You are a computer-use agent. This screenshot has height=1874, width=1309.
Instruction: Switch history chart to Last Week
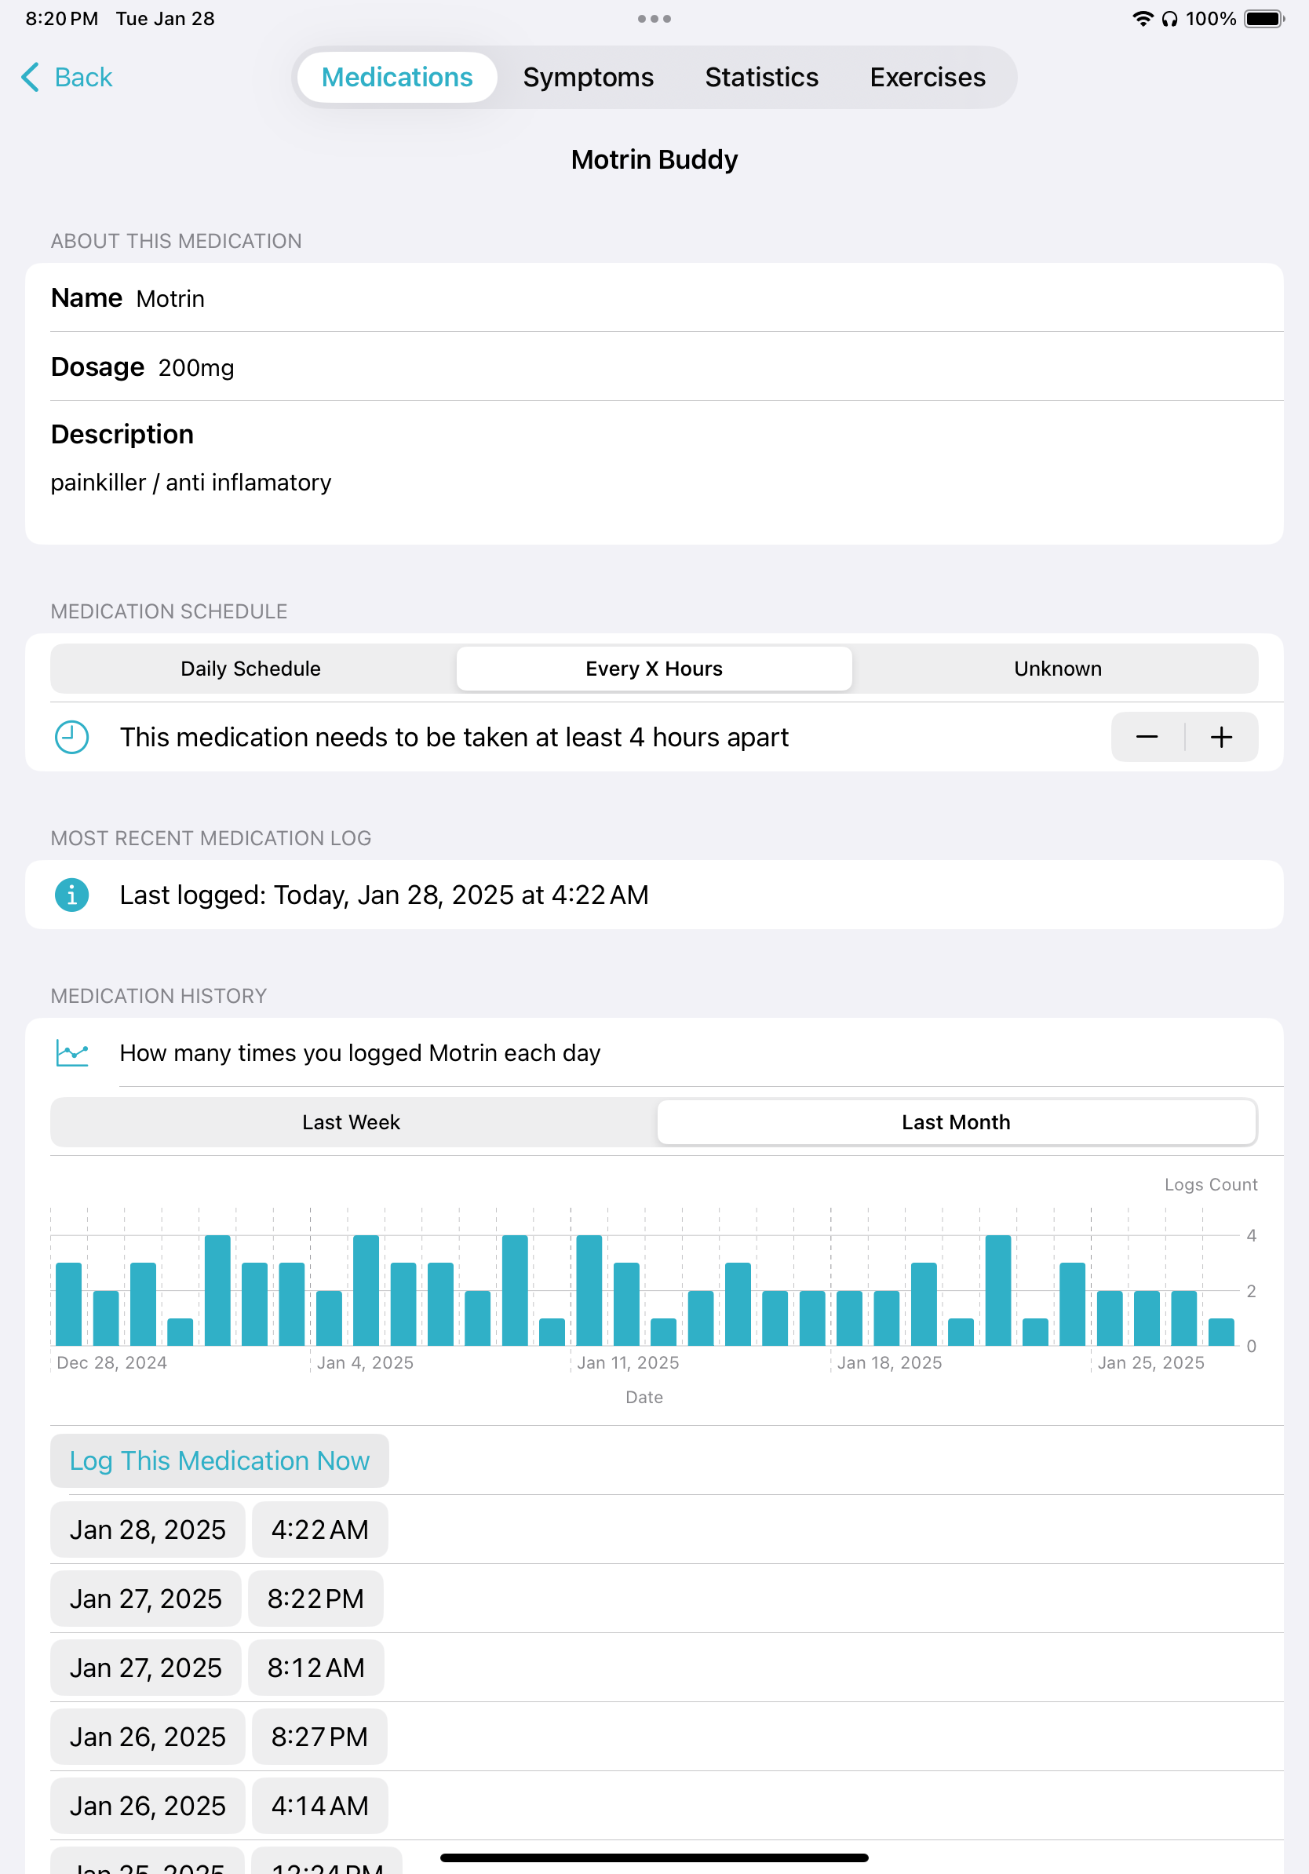[351, 1122]
